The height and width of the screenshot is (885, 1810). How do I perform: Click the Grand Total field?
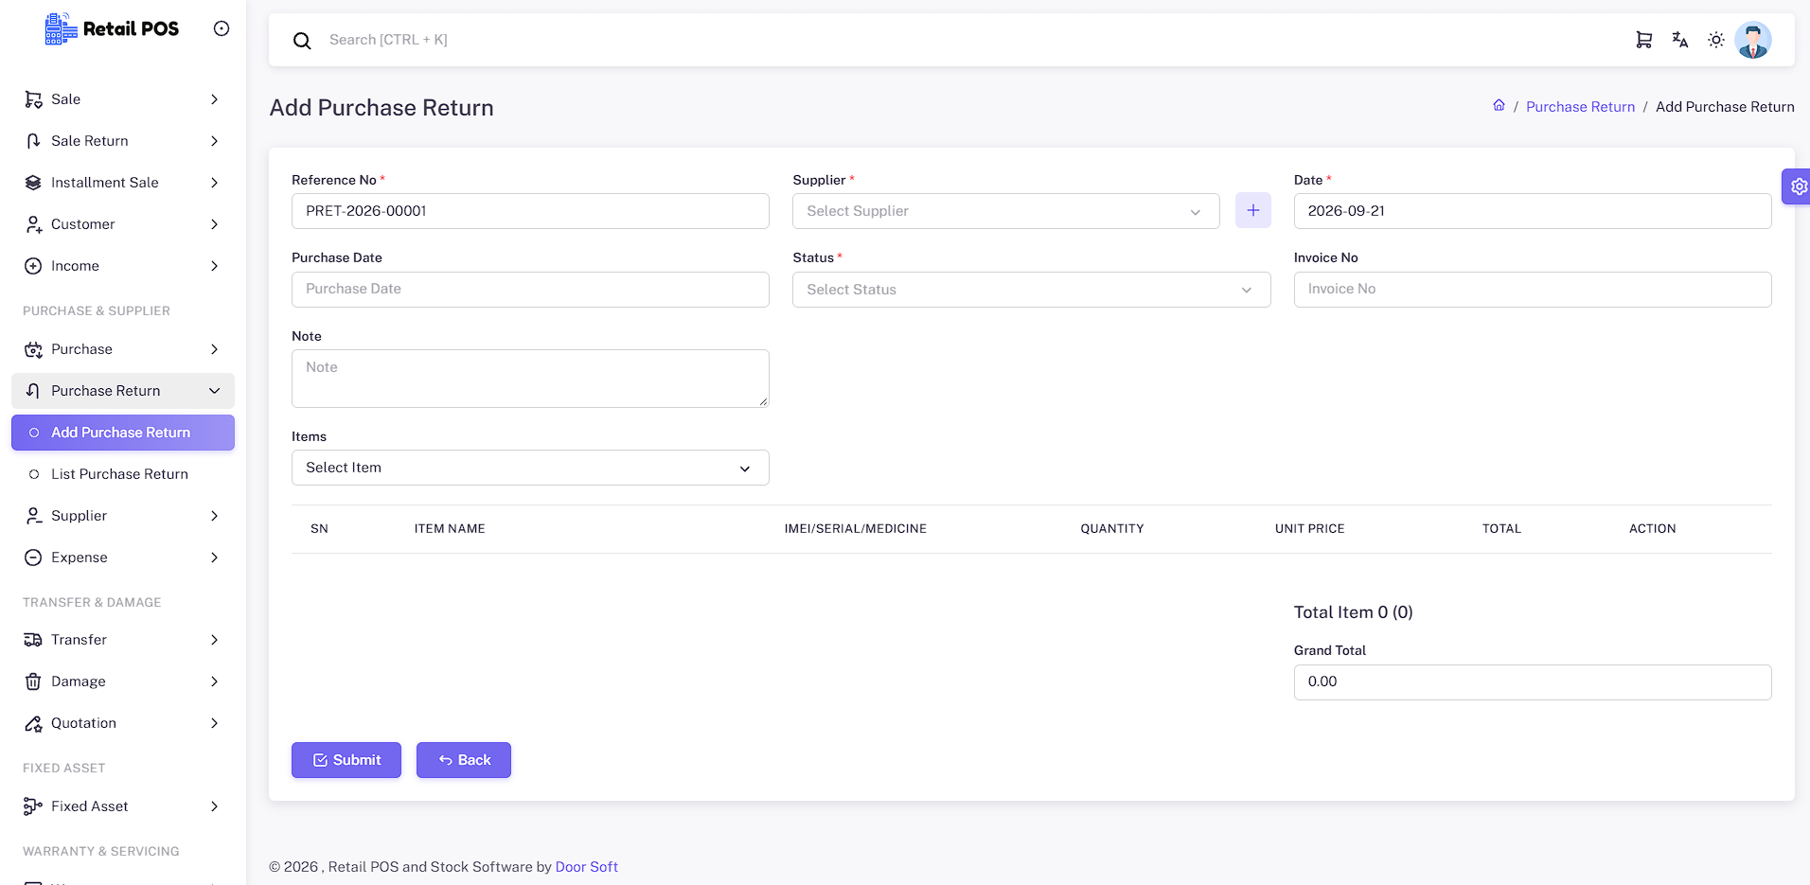tap(1533, 682)
